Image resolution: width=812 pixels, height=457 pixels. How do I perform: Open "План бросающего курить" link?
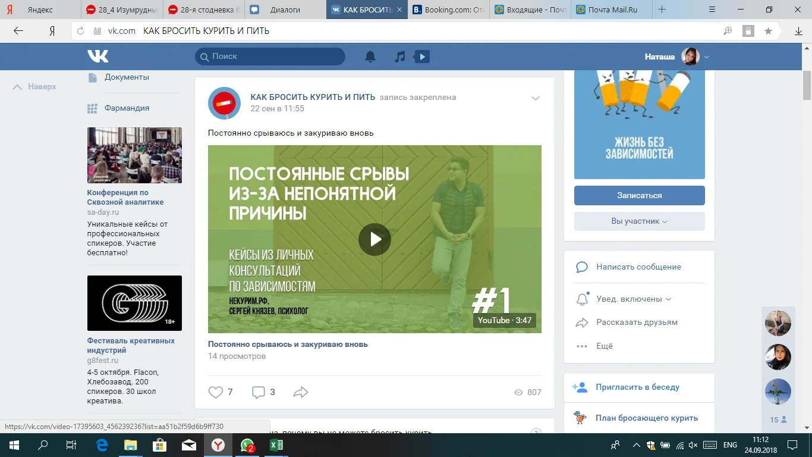coord(647,418)
